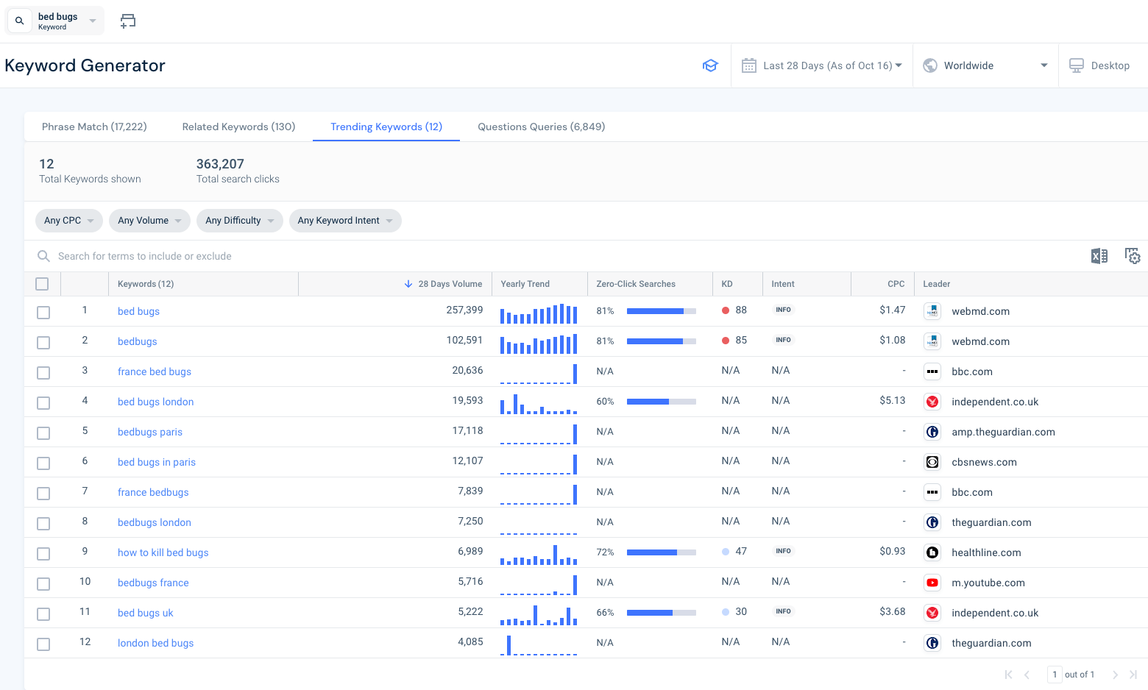
Task: Toggle the select-all checkbox in table header
Action: tap(42, 284)
